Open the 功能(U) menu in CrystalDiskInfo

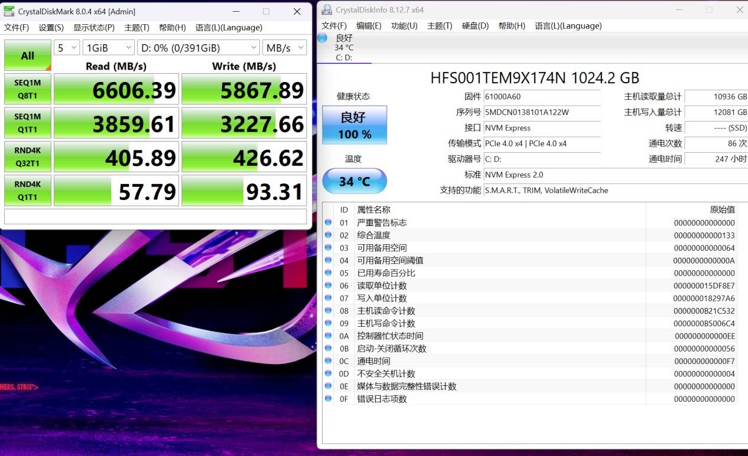point(404,26)
